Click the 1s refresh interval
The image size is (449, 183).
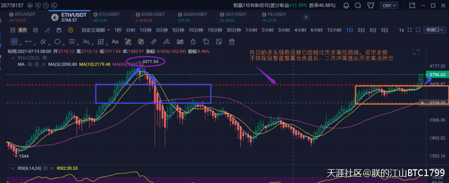point(401,30)
